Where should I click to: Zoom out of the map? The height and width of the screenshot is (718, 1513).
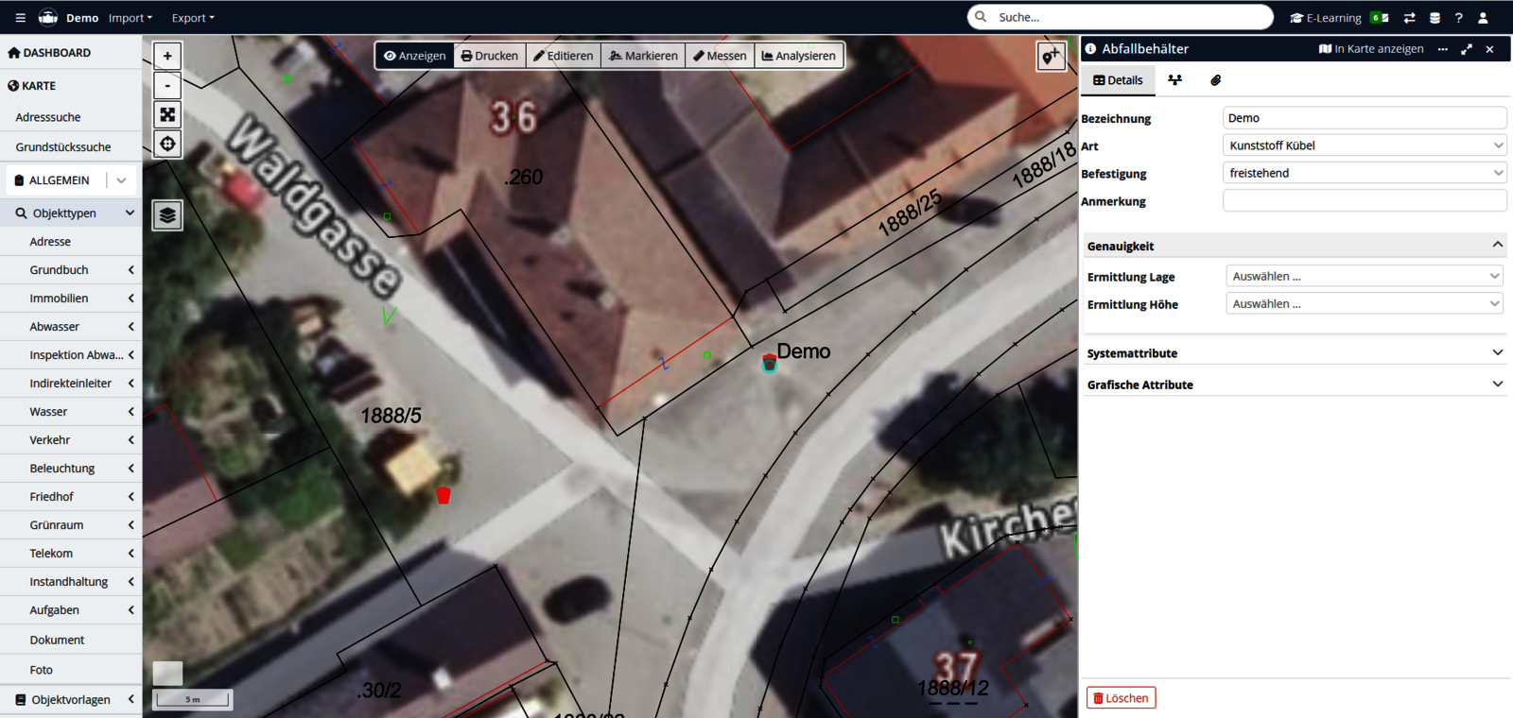point(167,86)
